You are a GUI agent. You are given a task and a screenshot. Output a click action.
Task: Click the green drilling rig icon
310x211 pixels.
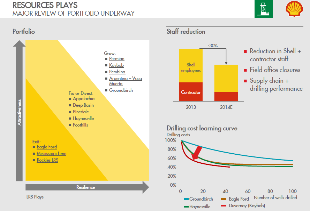[264, 9]
